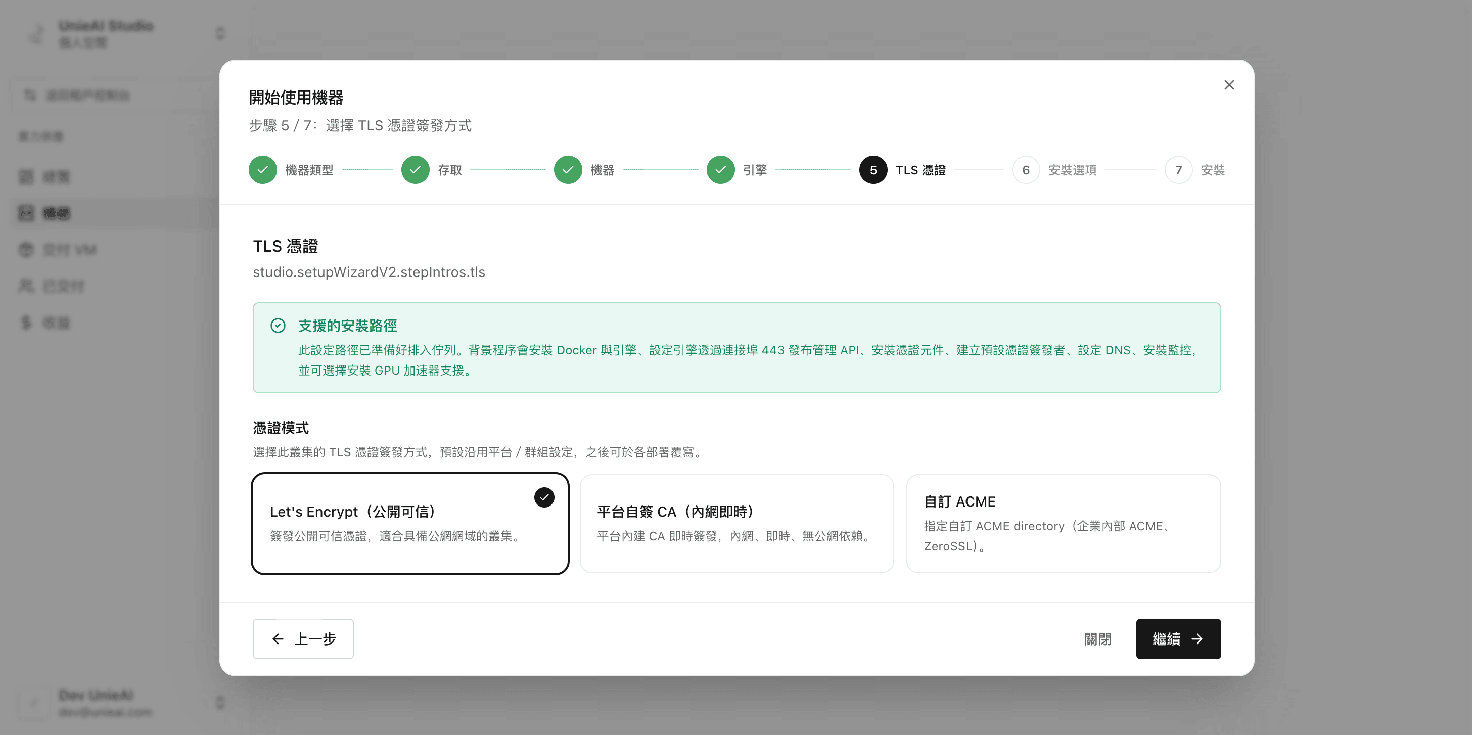Expand the UnieAI Studio workspace switcher
This screenshot has width=1472, height=735.
pos(220,33)
